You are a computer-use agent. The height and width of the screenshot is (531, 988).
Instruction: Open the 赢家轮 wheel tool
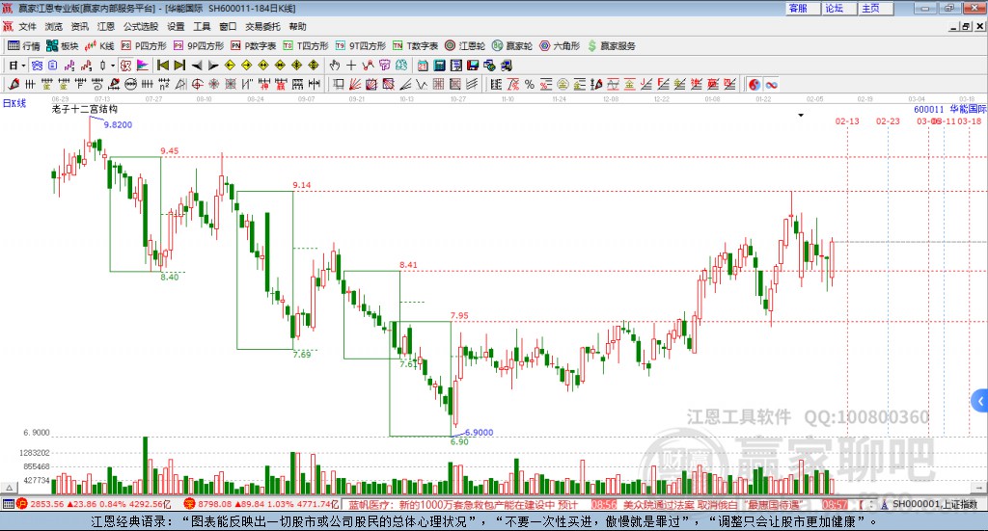pos(512,46)
